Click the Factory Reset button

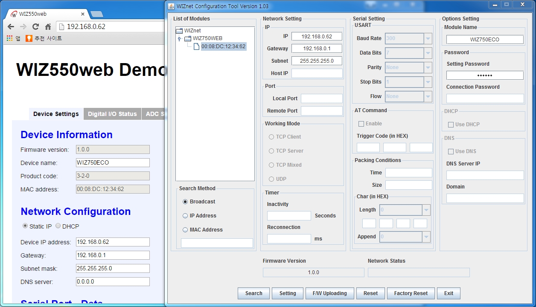(411, 293)
